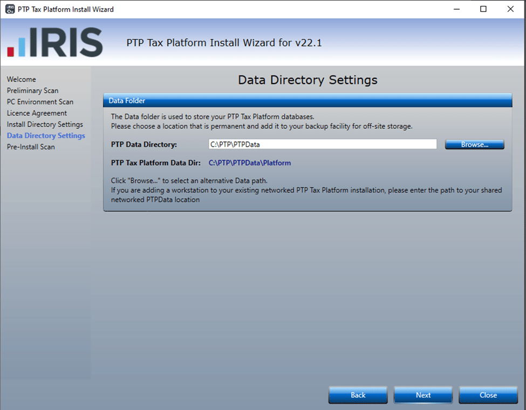Click the Data Folder panel header

(x=308, y=101)
